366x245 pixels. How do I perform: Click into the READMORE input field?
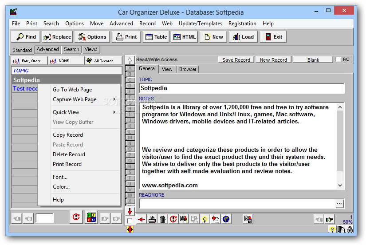click(237, 204)
